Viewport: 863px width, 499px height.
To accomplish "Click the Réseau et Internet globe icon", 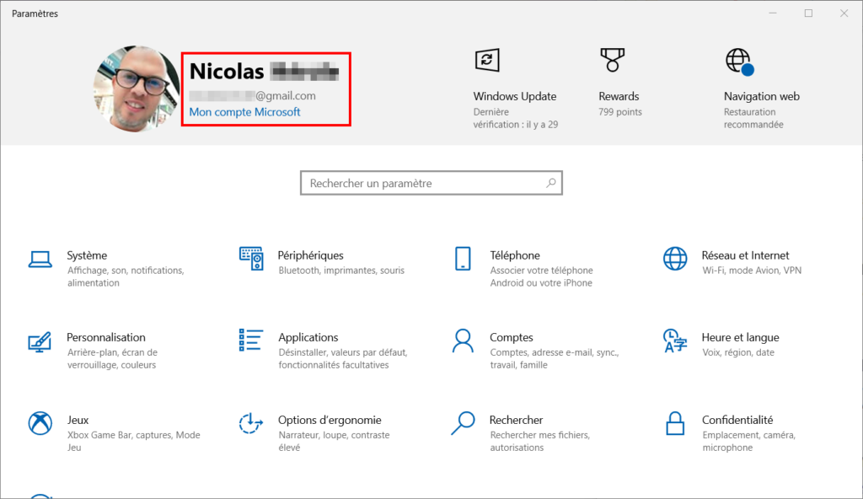I will [x=675, y=258].
